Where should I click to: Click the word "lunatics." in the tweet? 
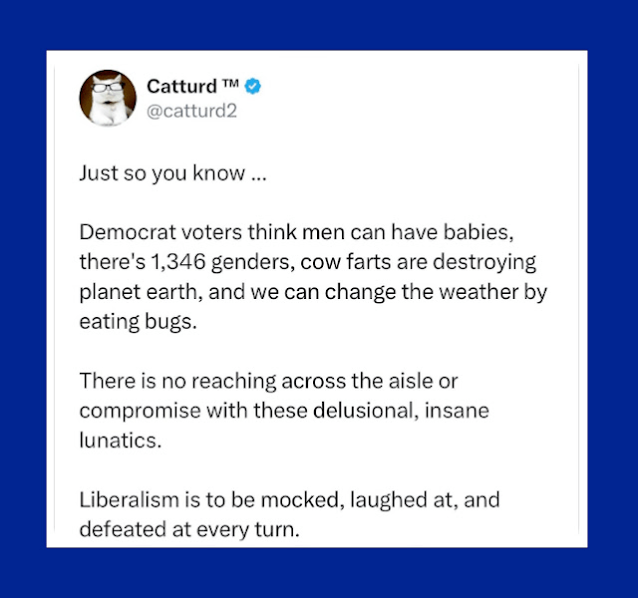pos(119,441)
